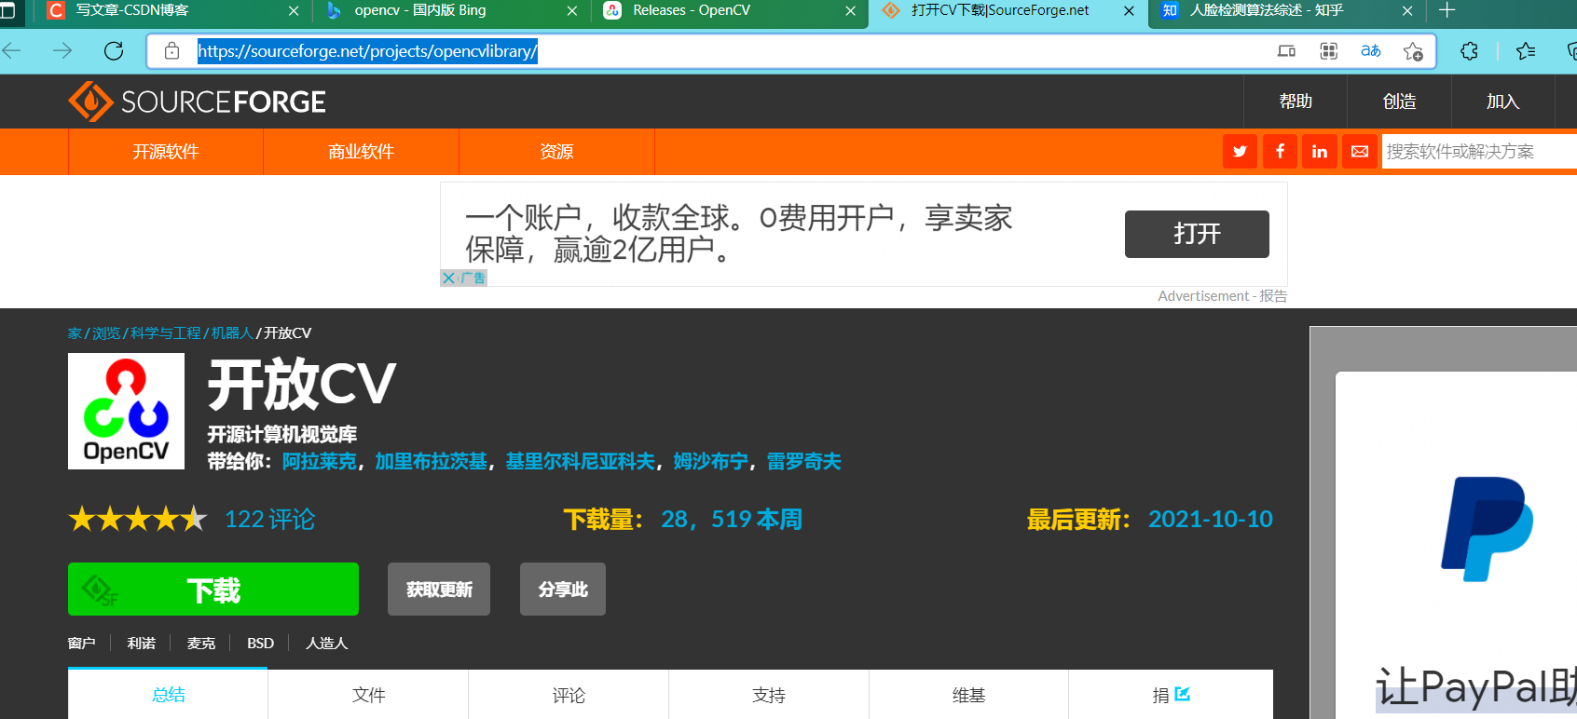Viewport: 1577px width, 719px height.
Task: Switch to the 文件 project tab
Action: (368, 695)
